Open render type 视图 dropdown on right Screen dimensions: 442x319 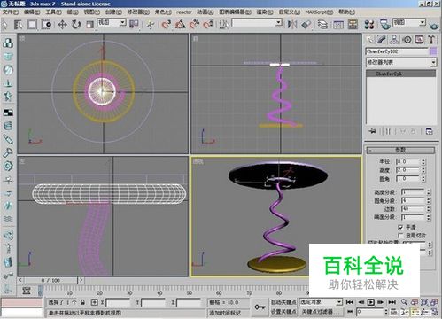[409, 22]
